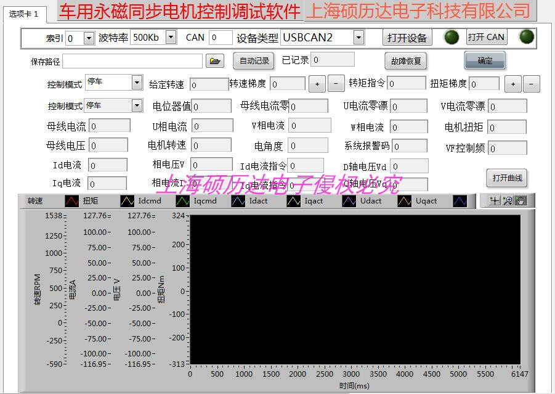Viewport: 555px width, 394px height.
Task: Click the 故障恢复 button
Action: click(x=406, y=61)
